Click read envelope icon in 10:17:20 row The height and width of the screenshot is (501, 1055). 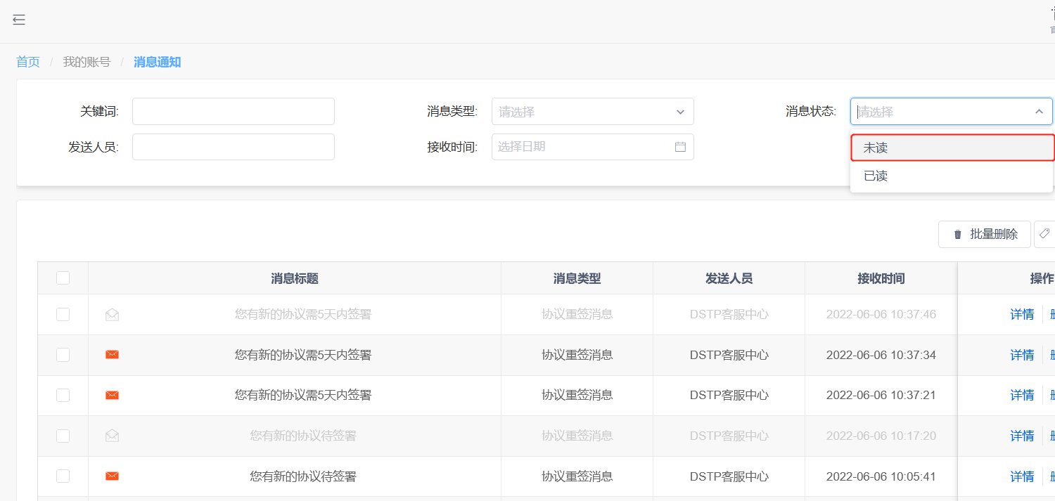(x=112, y=436)
